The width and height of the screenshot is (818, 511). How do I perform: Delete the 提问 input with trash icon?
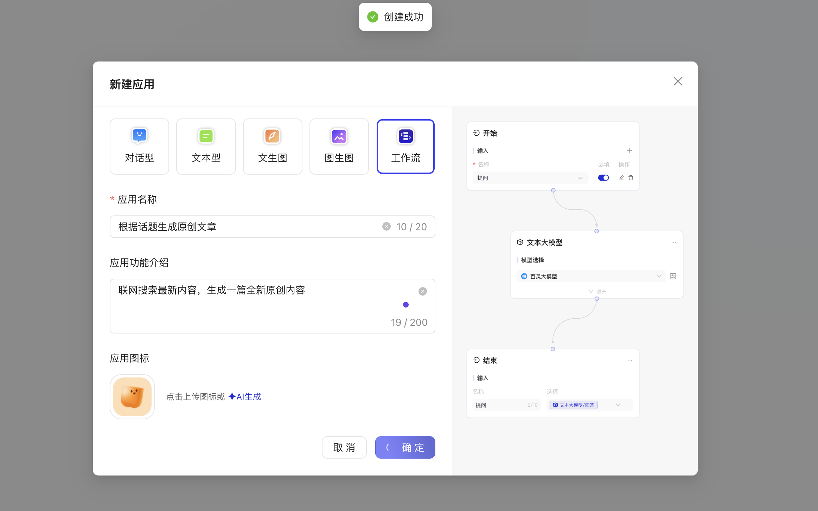click(x=631, y=178)
